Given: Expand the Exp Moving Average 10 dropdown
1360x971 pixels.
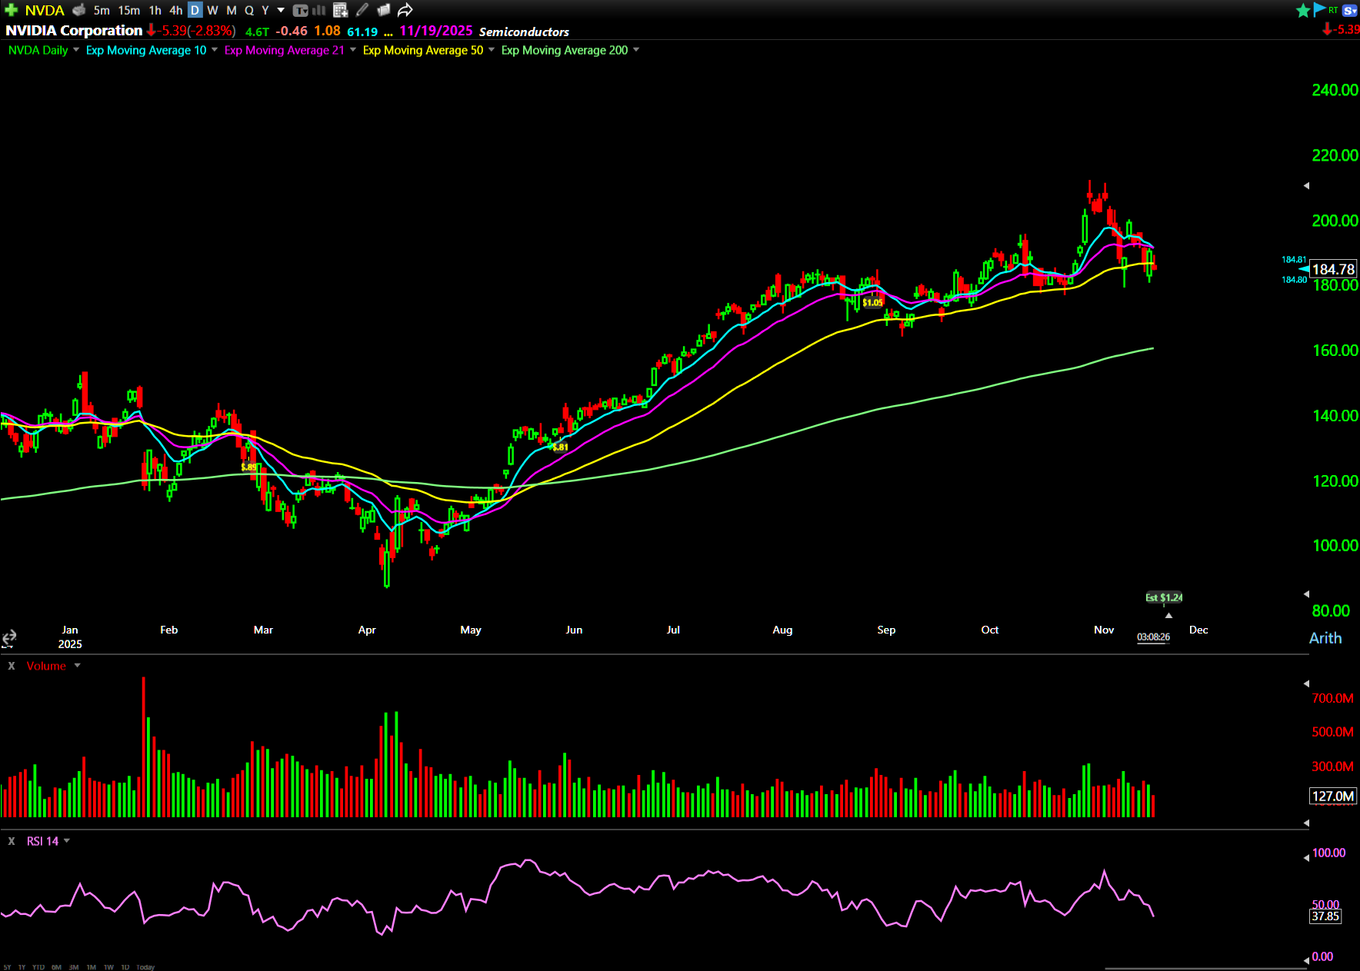Looking at the screenshot, I should 215,50.
